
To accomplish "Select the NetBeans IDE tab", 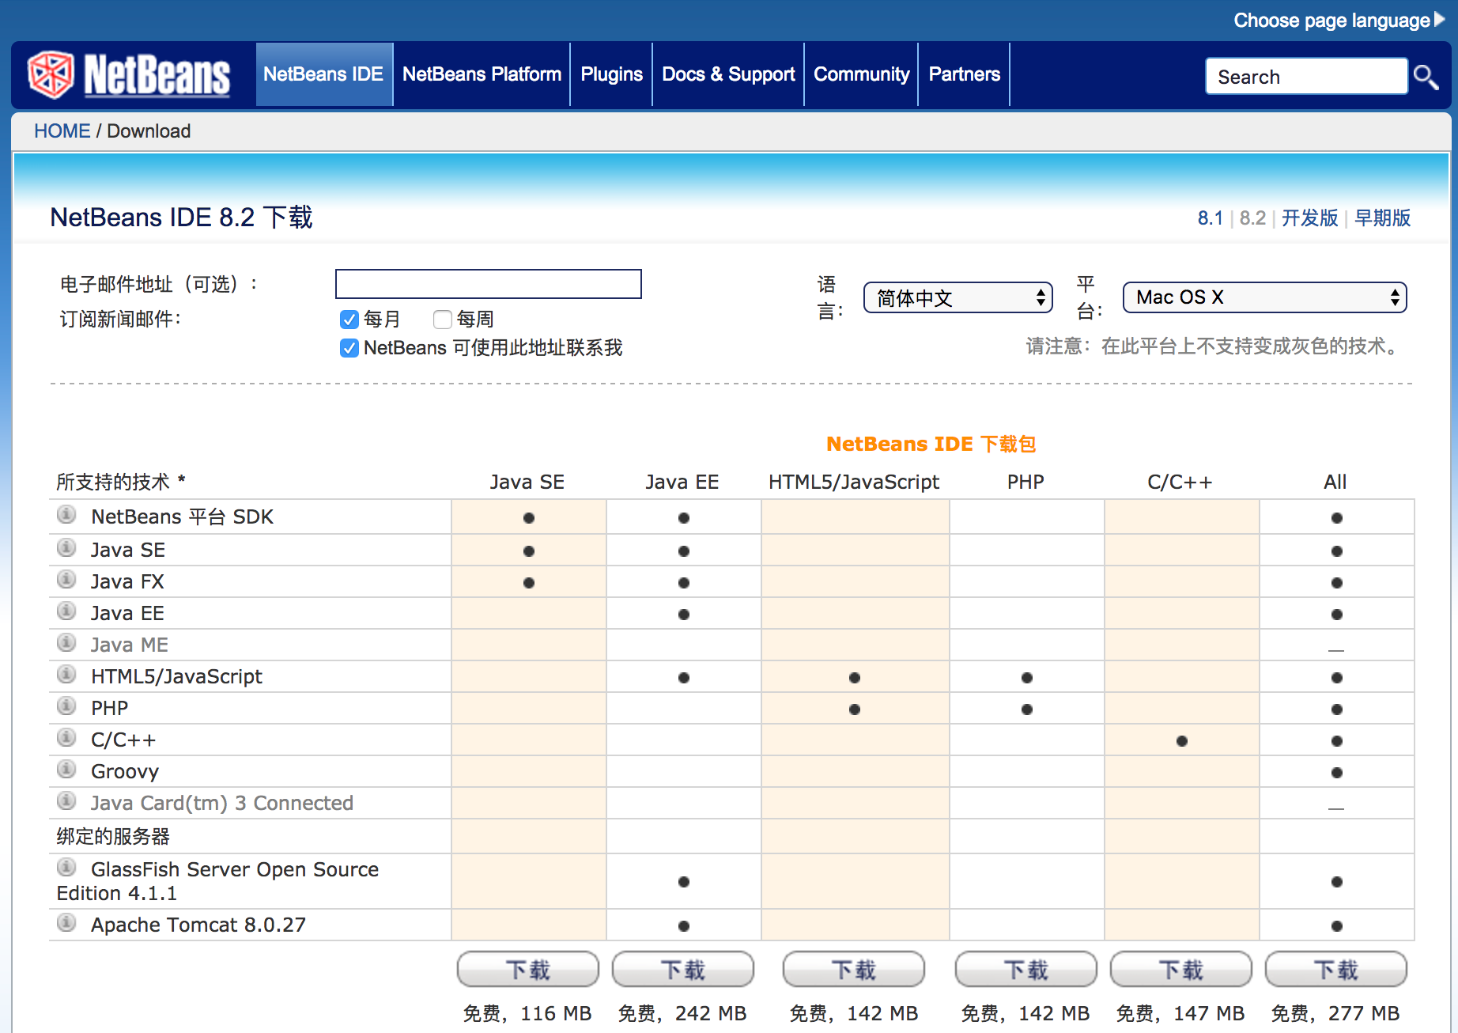I will point(324,74).
